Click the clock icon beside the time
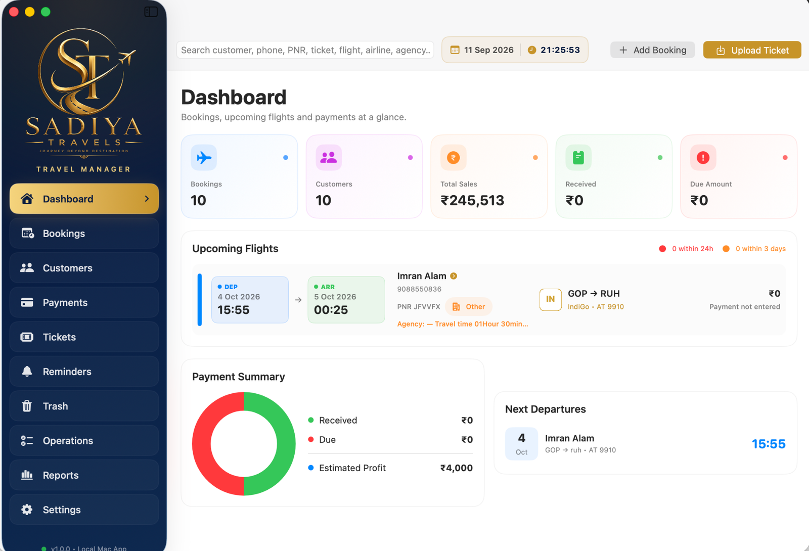Image resolution: width=809 pixels, height=551 pixels. pyautogui.click(x=532, y=50)
